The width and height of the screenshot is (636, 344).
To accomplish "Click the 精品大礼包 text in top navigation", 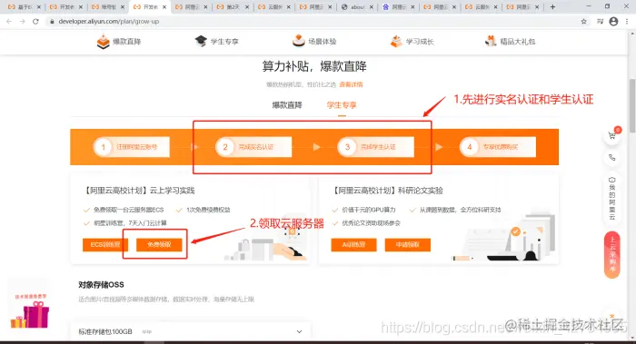I will tap(518, 42).
